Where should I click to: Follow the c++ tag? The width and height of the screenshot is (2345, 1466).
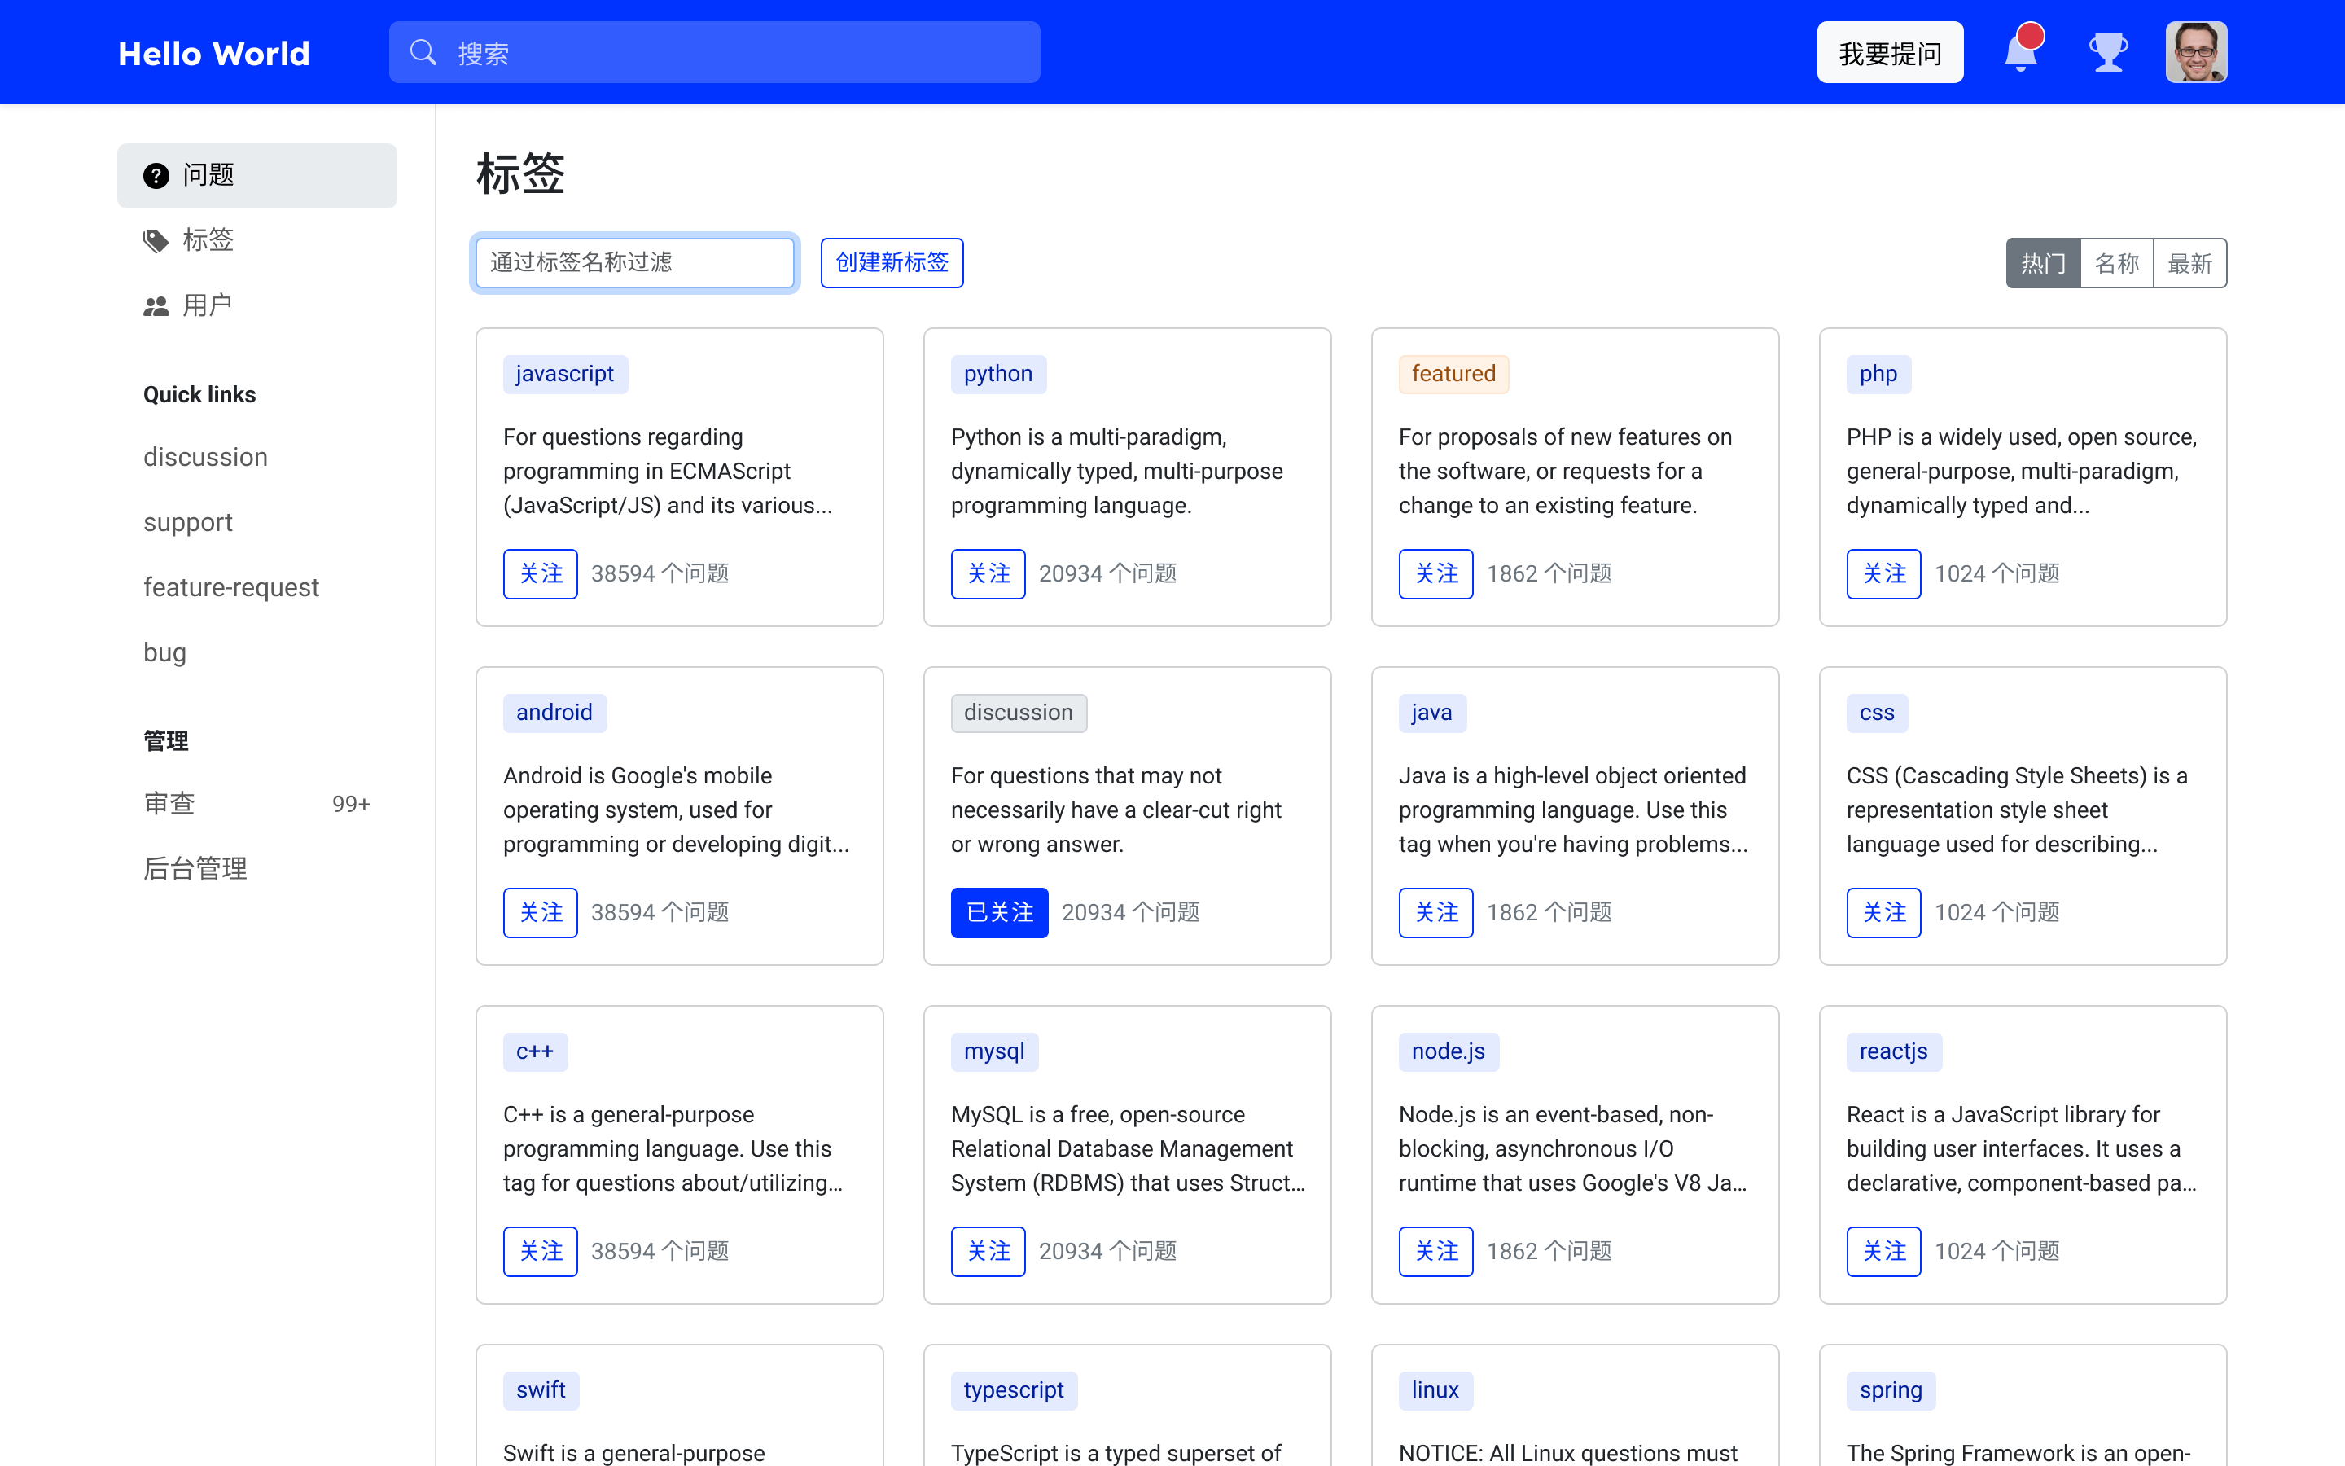pyautogui.click(x=540, y=1252)
